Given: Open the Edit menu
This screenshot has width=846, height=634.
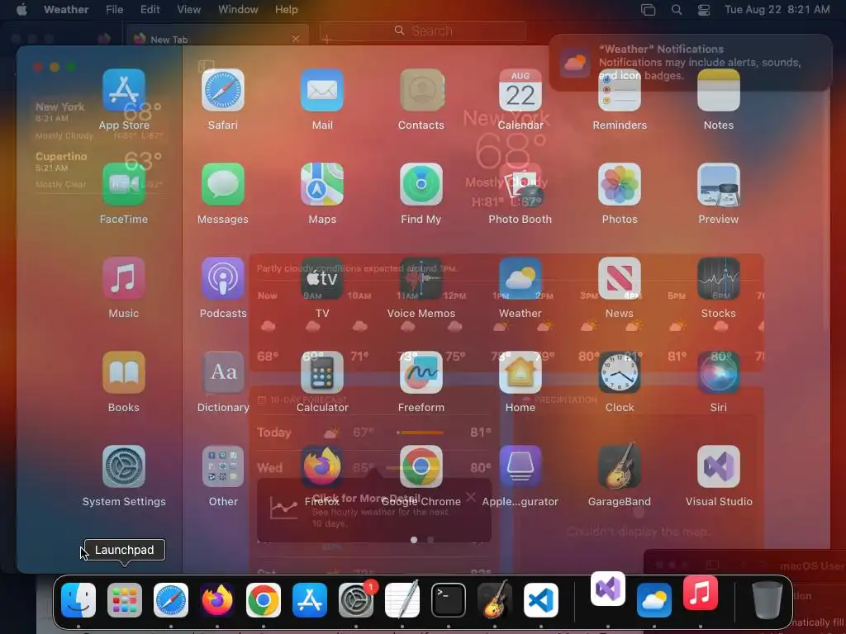Looking at the screenshot, I should [150, 10].
